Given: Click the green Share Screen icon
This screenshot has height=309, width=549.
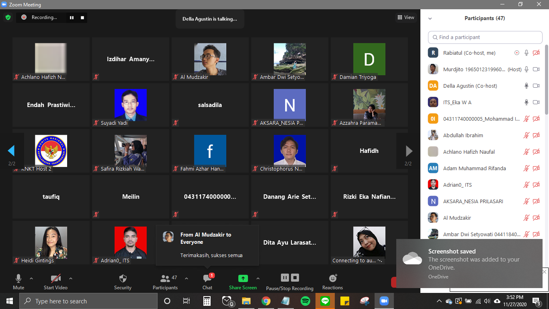Looking at the screenshot, I should click(x=243, y=278).
